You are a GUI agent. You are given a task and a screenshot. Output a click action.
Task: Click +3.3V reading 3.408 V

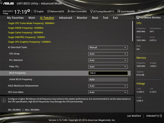[x=140, y=101]
